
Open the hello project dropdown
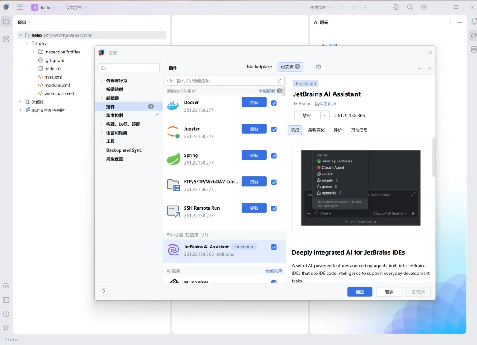click(43, 7)
